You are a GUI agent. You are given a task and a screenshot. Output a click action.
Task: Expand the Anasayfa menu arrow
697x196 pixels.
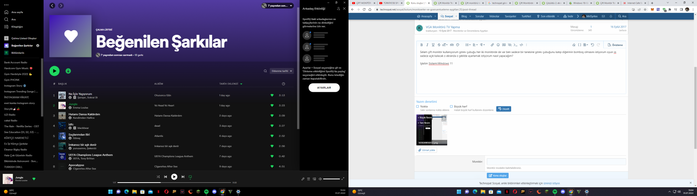click(x=435, y=16)
